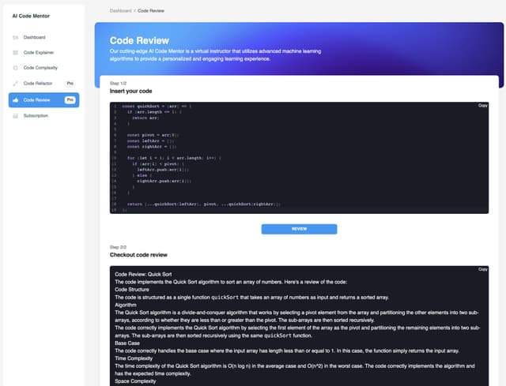Copy the generated code review output
The height and width of the screenshot is (386, 506).
[482, 269]
